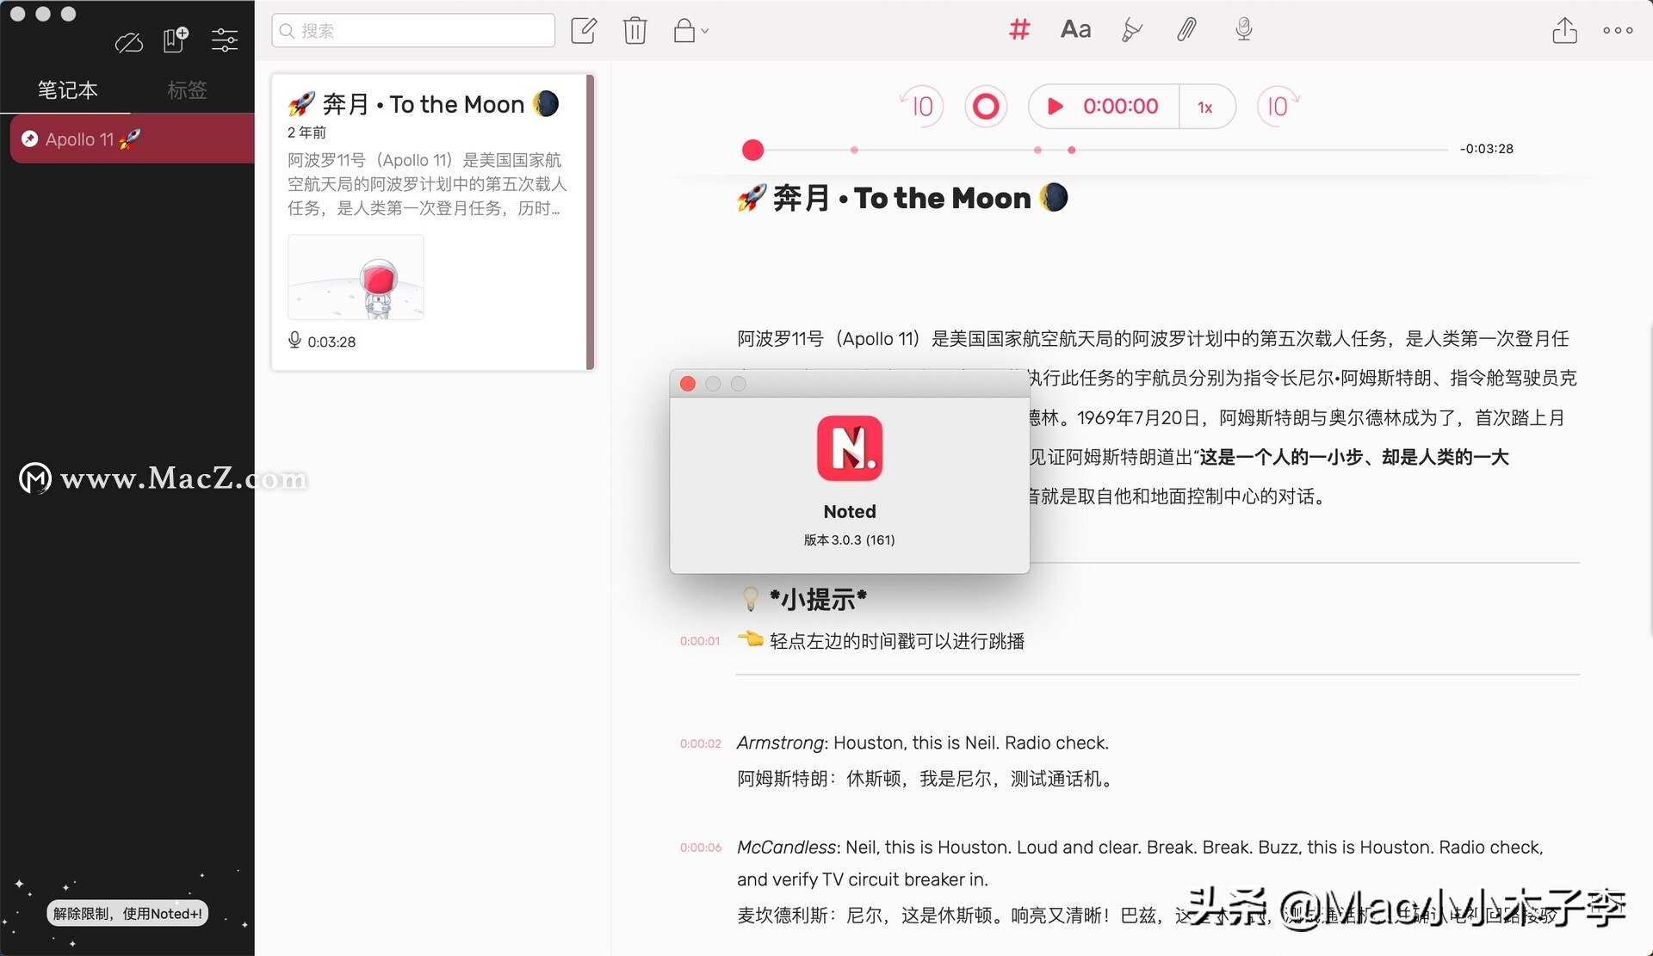
Task: Jump to the 0:00:02 timestamp
Action: (x=700, y=743)
